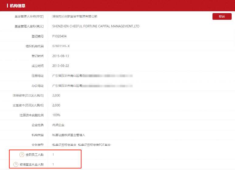The image size is (235, 170).
Task: Select SHENZHEN CHEEFUL FORTUNE CAPITAL MANAGEMENT text
Action: point(96,26)
